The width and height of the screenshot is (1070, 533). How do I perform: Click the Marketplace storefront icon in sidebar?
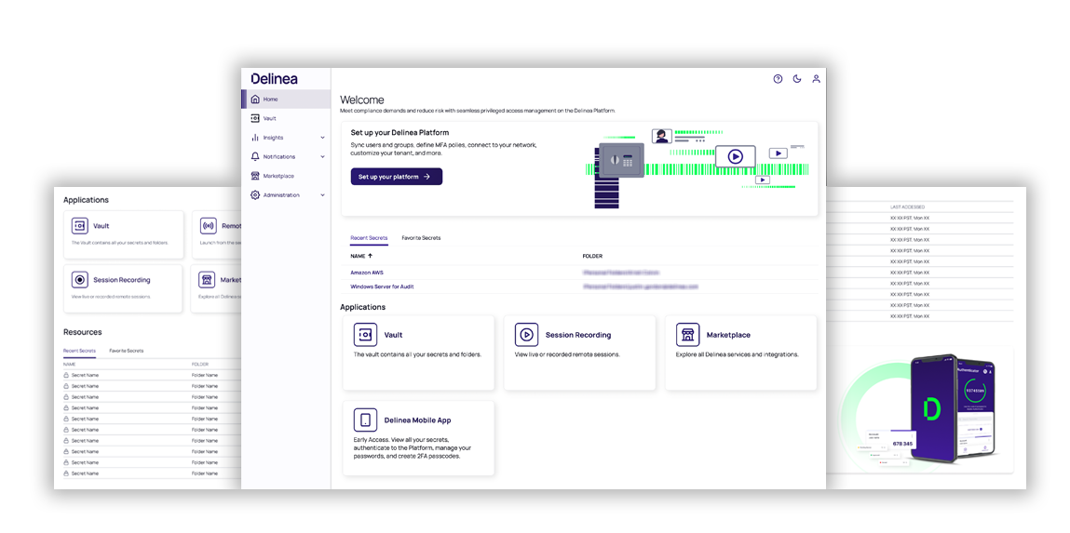(x=255, y=176)
